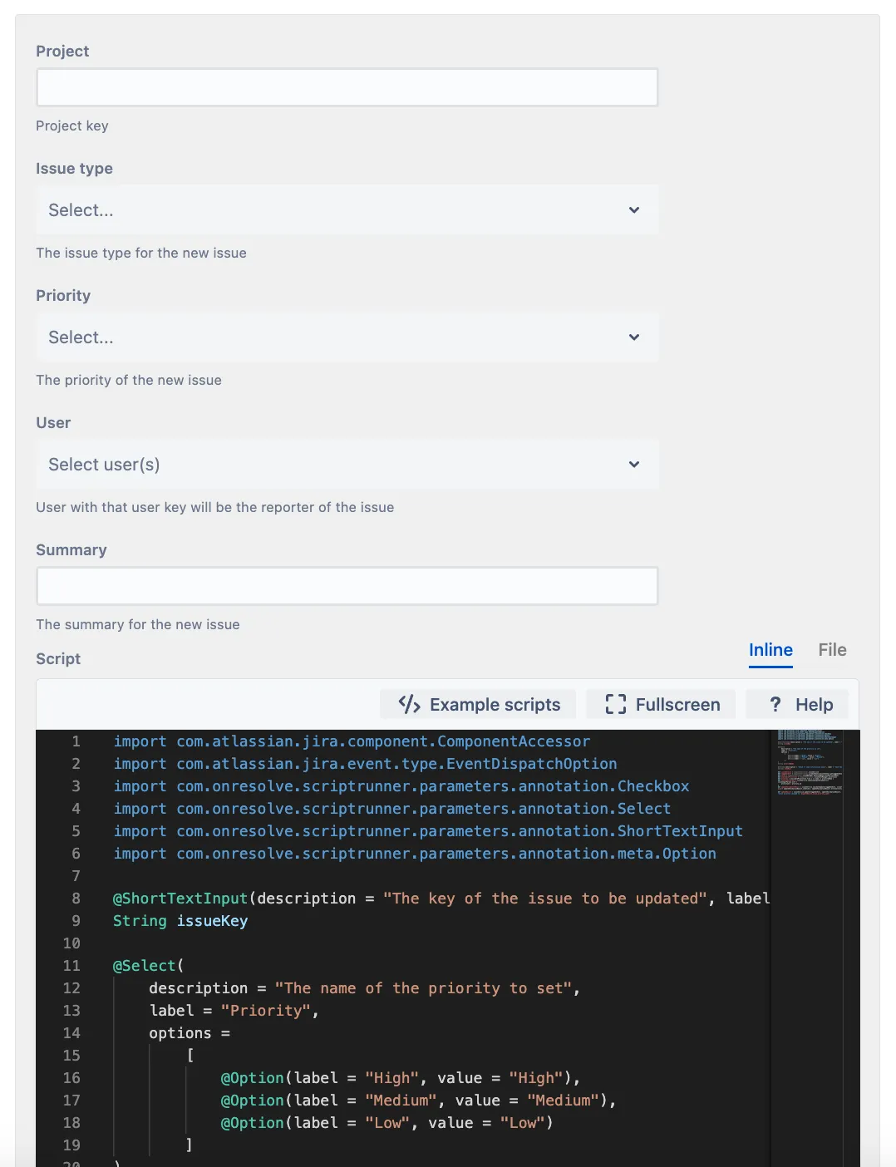
Task: Expand editor with Fullscreen button
Action: (x=662, y=705)
